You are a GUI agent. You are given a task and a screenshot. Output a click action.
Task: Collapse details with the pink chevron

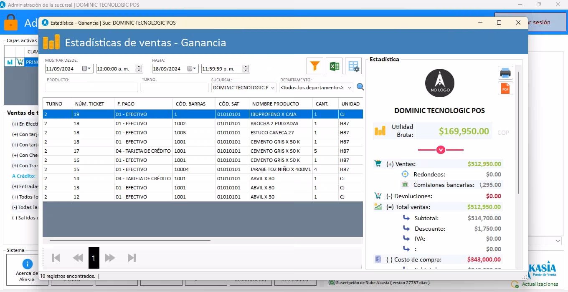pos(441,150)
